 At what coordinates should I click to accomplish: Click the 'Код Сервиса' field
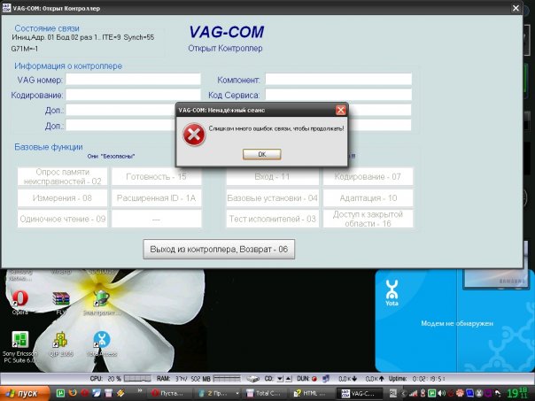[x=338, y=95]
